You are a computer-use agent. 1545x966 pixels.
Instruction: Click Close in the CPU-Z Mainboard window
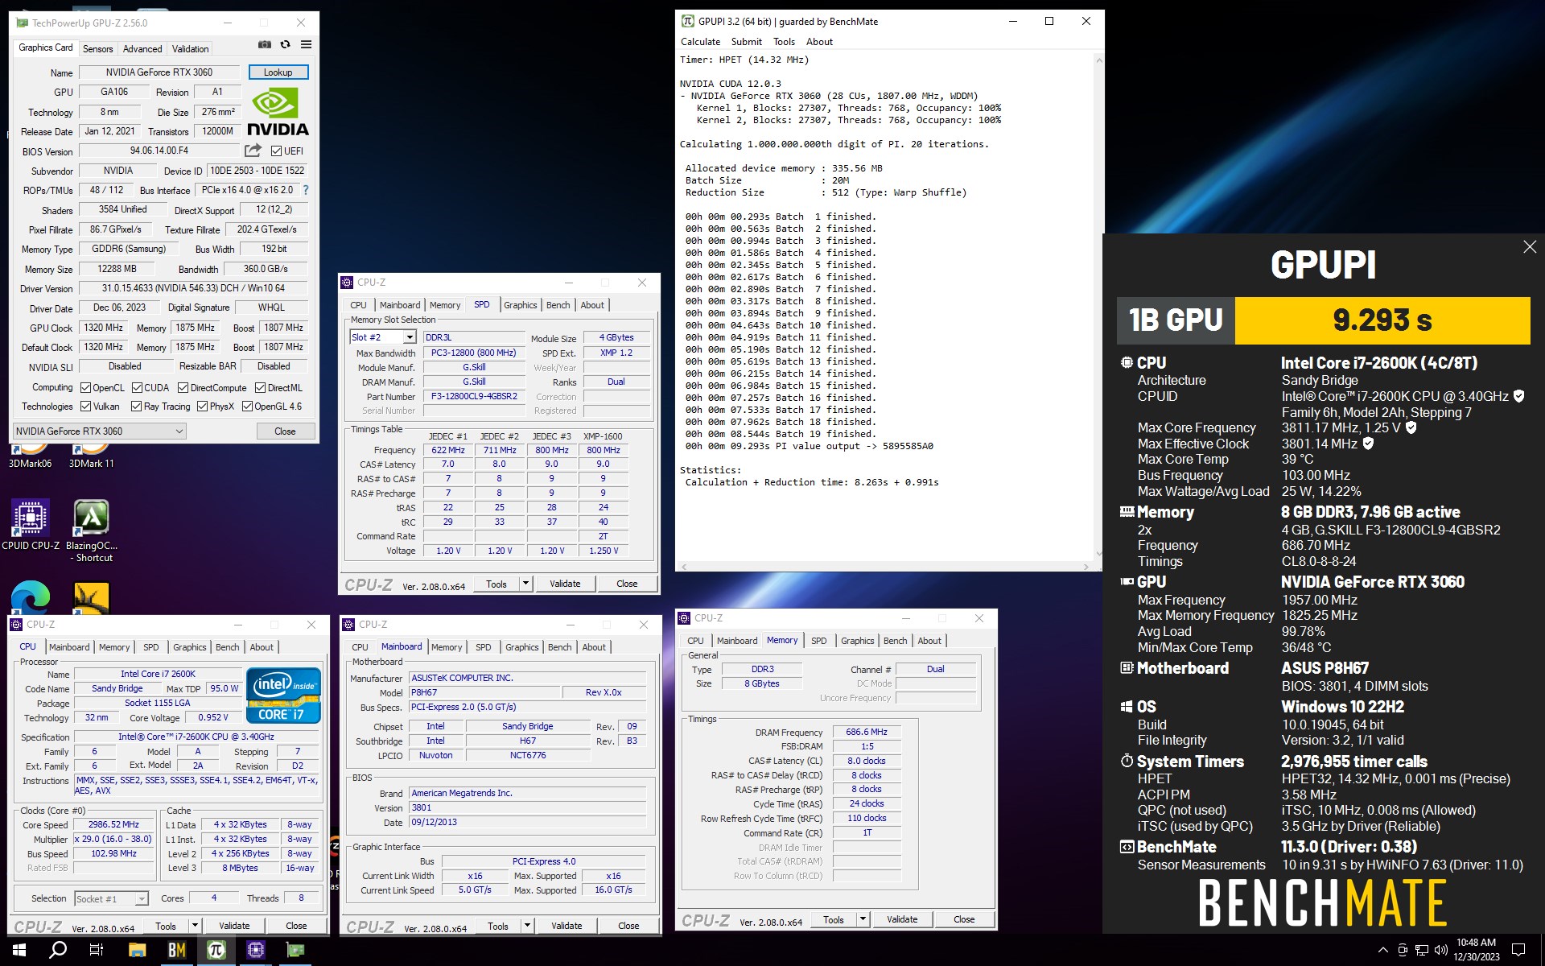click(628, 926)
